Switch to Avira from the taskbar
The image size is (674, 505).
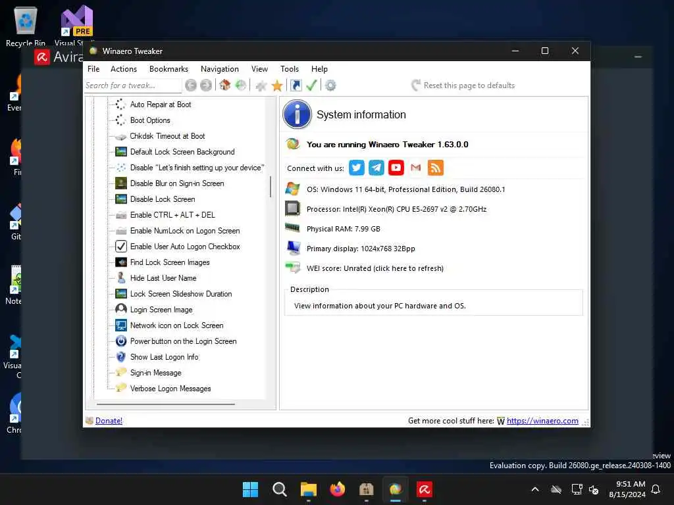tap(425, 489)
